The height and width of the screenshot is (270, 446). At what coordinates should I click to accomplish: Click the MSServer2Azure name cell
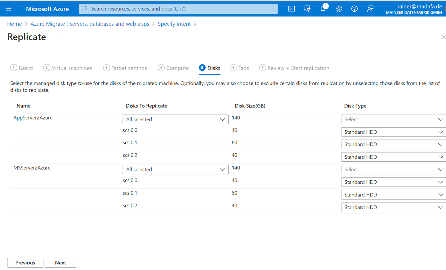32,168
